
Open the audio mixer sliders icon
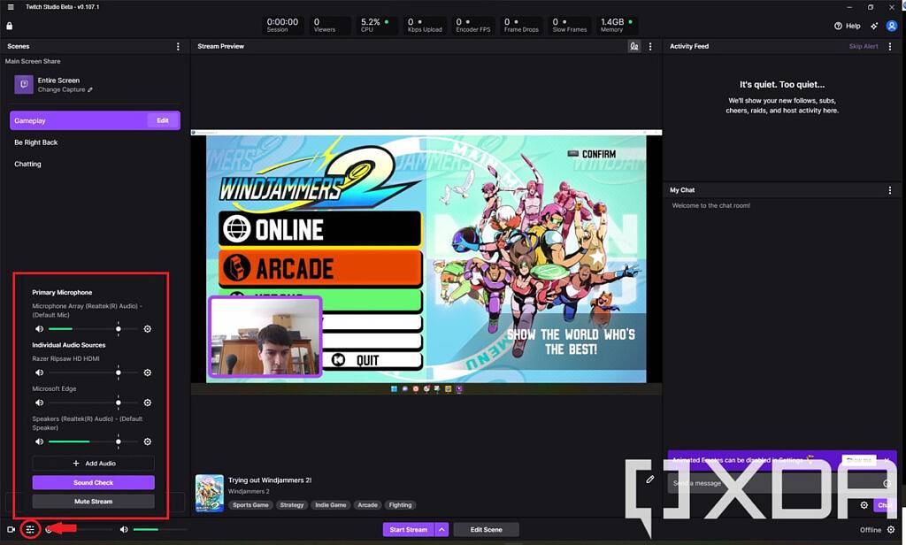click(30, 528)
